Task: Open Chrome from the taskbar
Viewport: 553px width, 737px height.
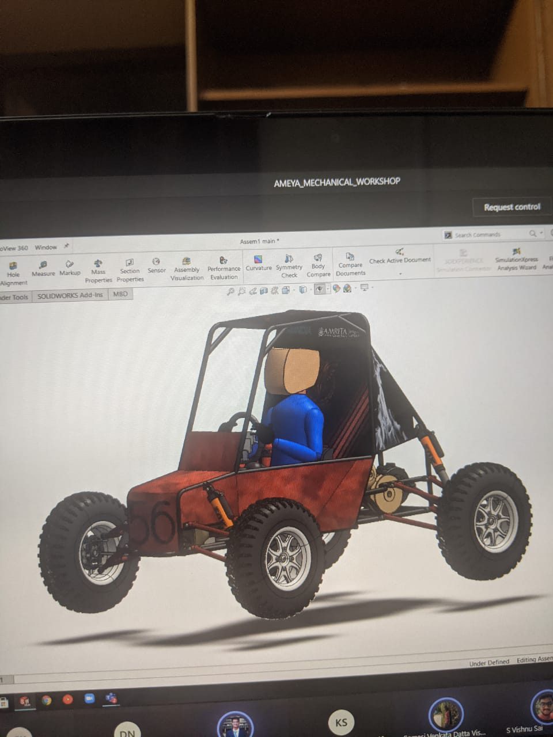Action: [x=46, y=700]
